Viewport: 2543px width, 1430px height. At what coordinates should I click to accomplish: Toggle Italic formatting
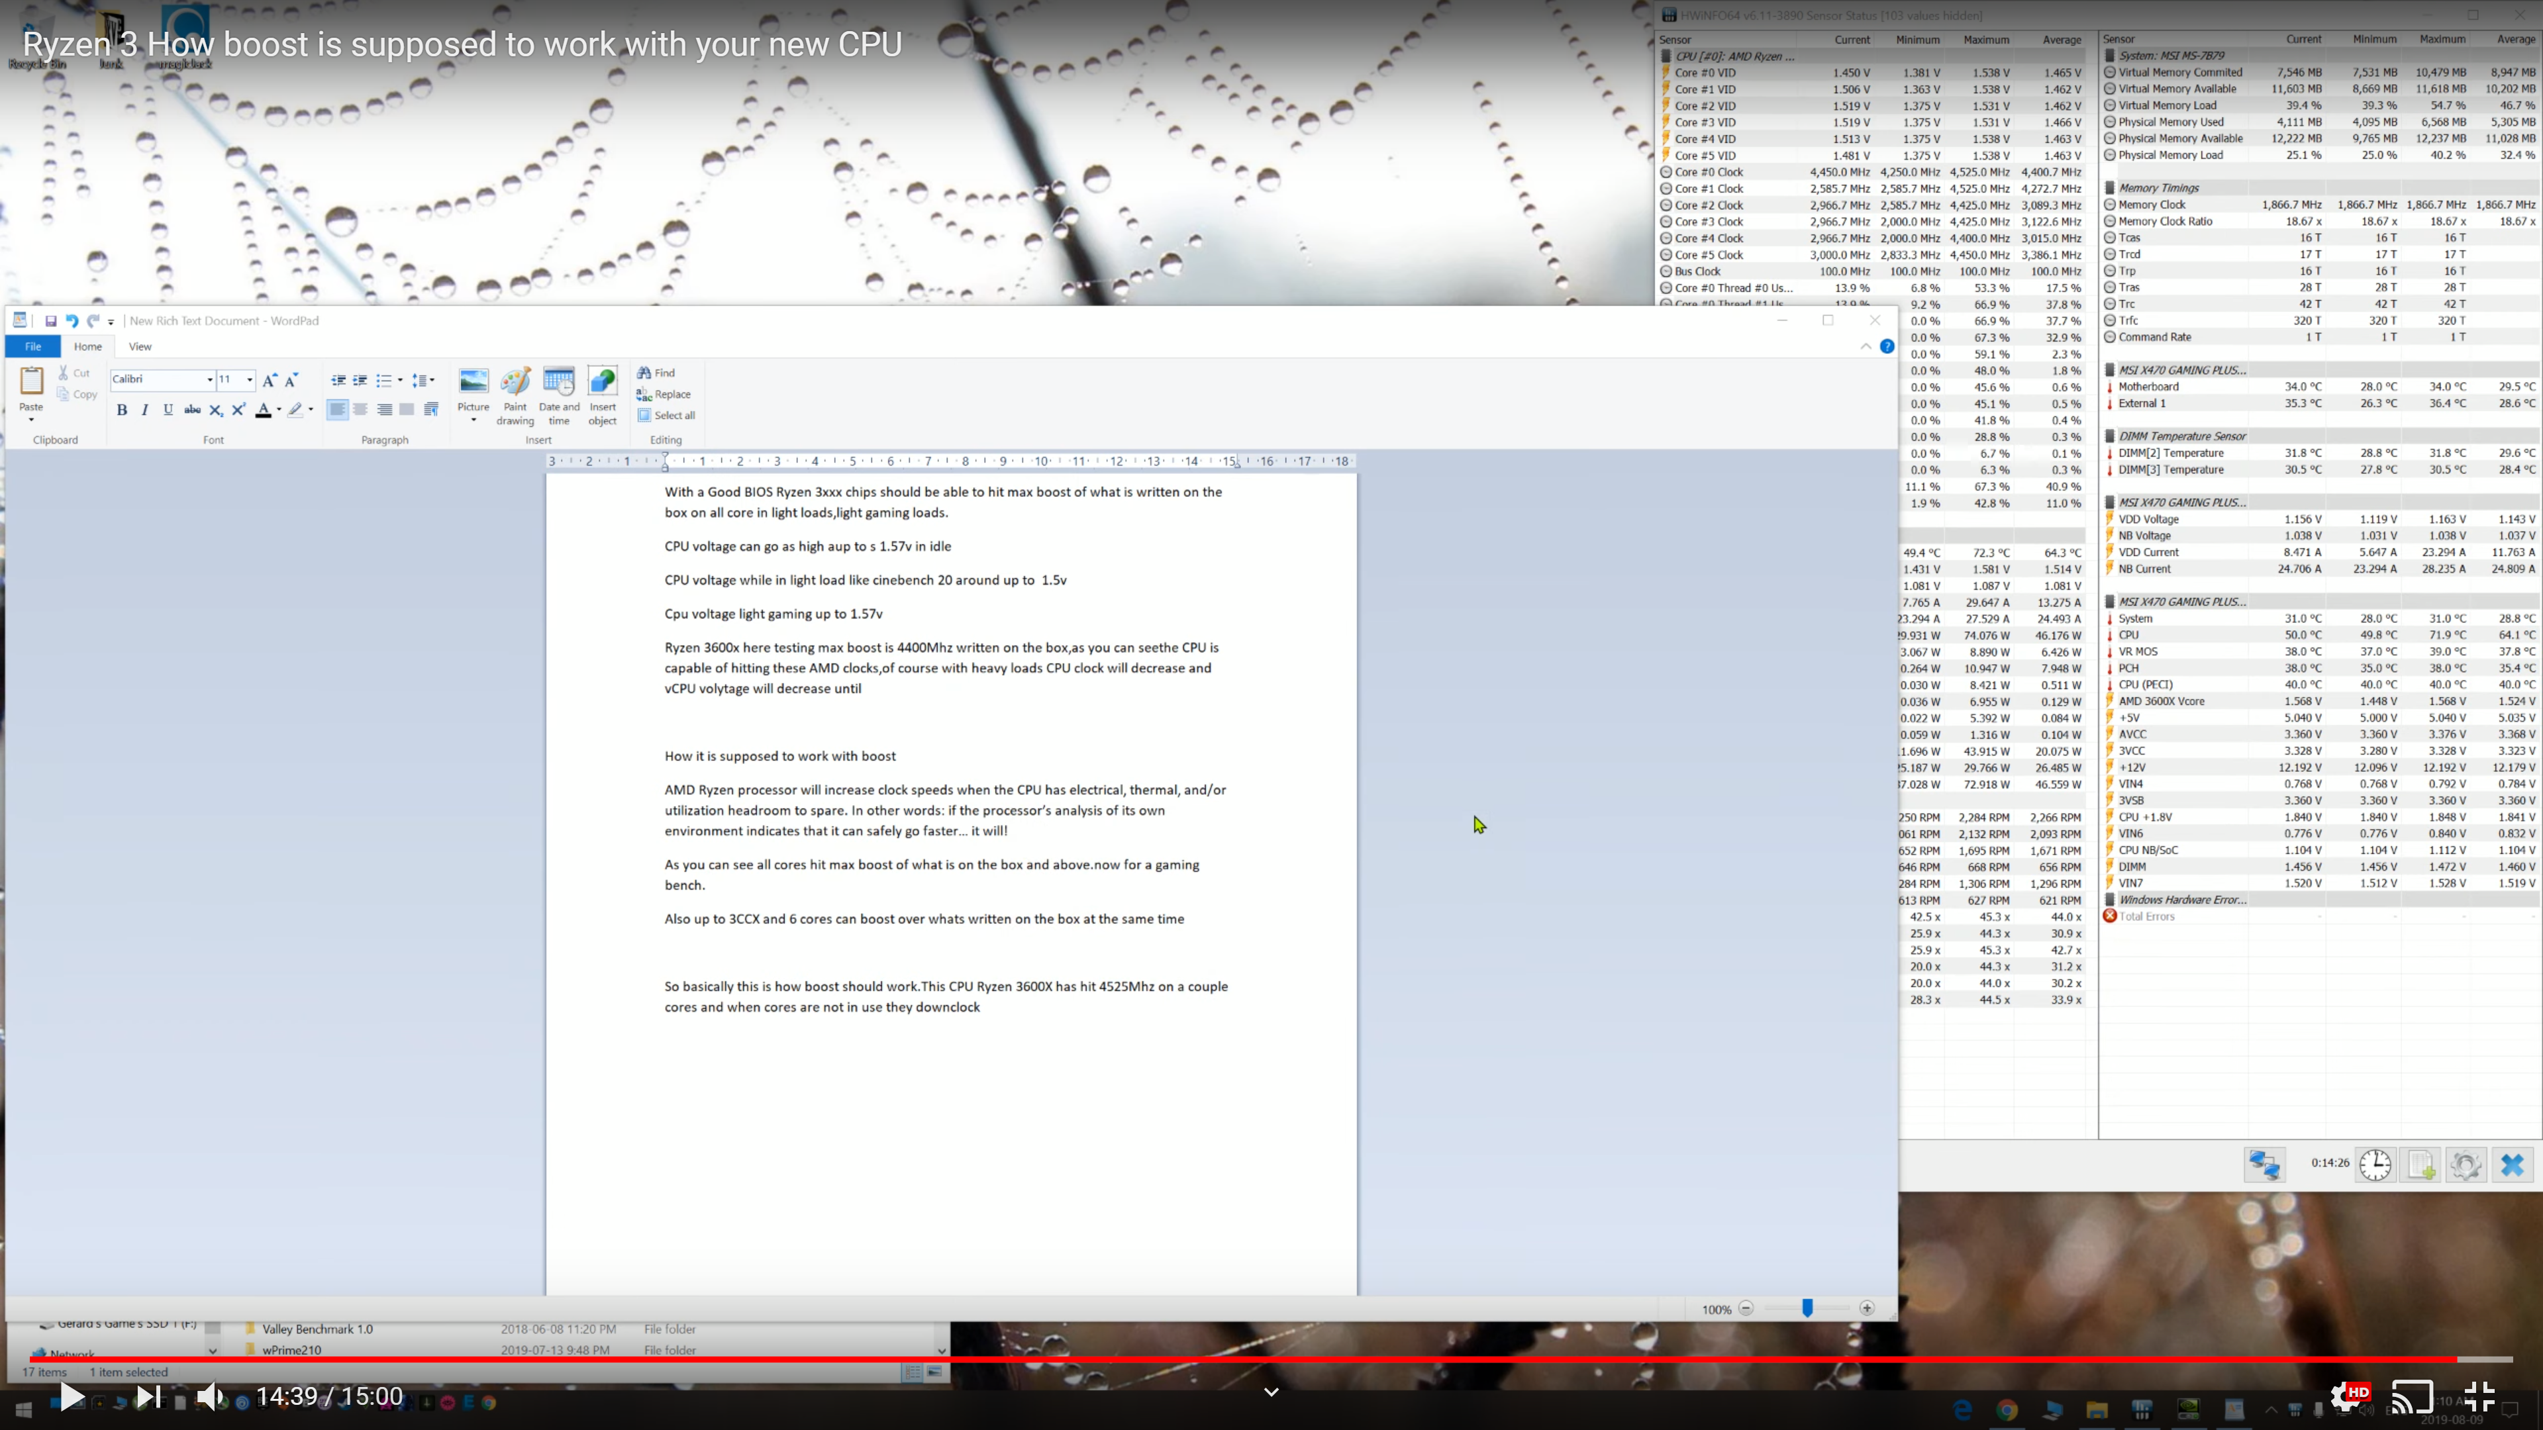(x=145, y=410)
